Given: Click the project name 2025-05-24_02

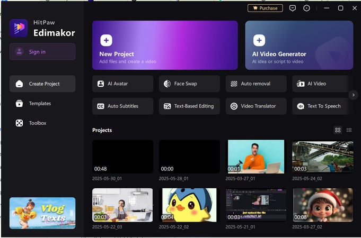Looking at the screenshot, I should (307, 179).
